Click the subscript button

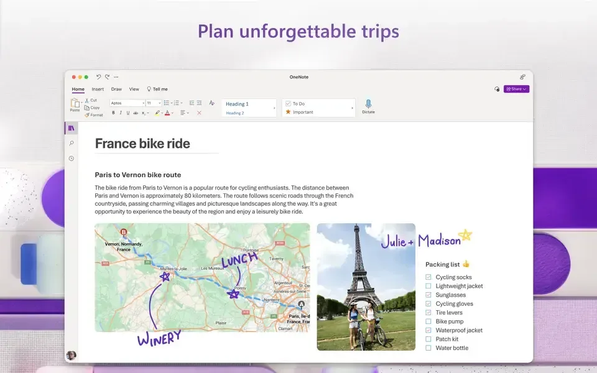144,113
